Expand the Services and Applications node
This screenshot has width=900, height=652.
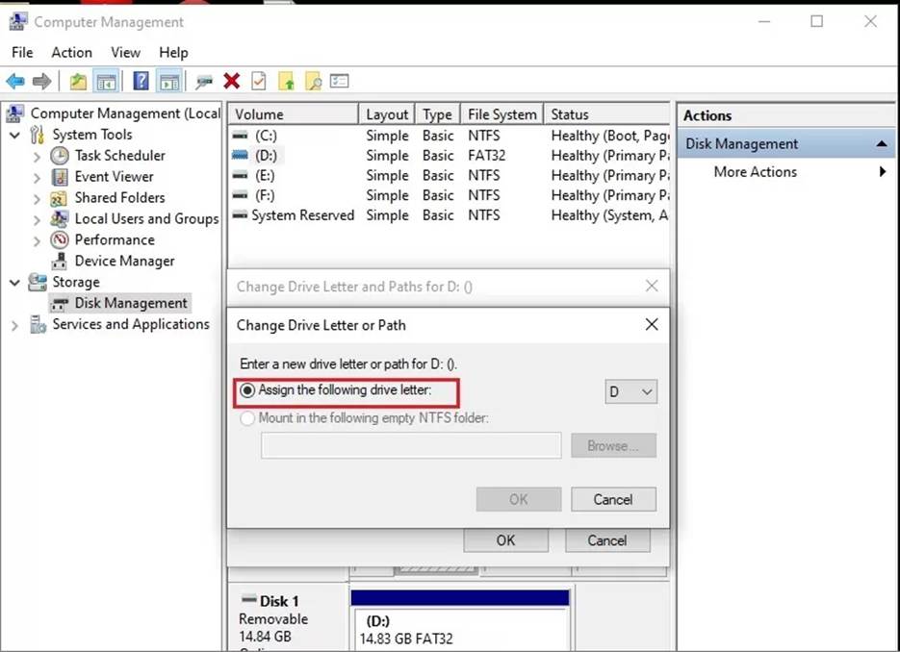tap(15, 325)
